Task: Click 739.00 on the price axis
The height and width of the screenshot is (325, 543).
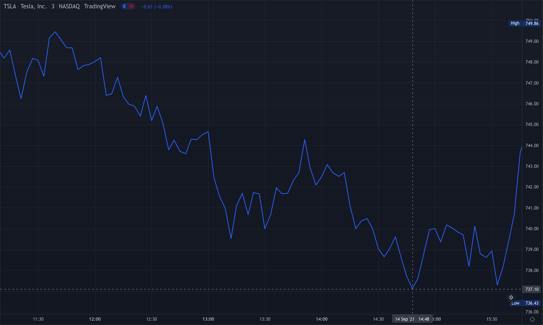Action: [532, 249]
